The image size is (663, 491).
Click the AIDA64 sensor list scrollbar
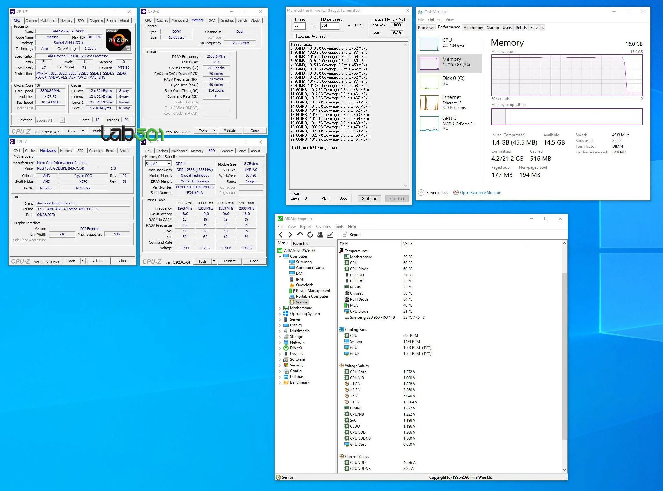[564, 357]
